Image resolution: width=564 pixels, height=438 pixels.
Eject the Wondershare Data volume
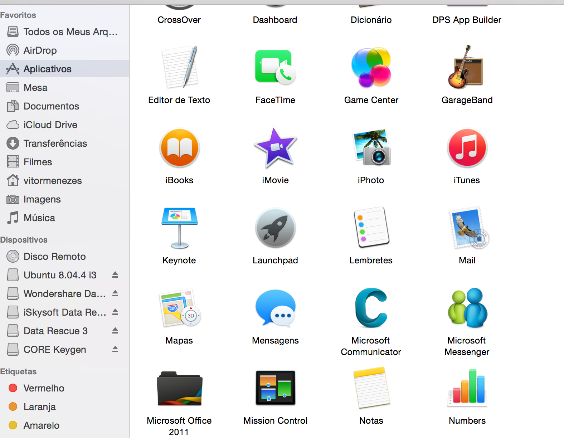tap(115, 293)
